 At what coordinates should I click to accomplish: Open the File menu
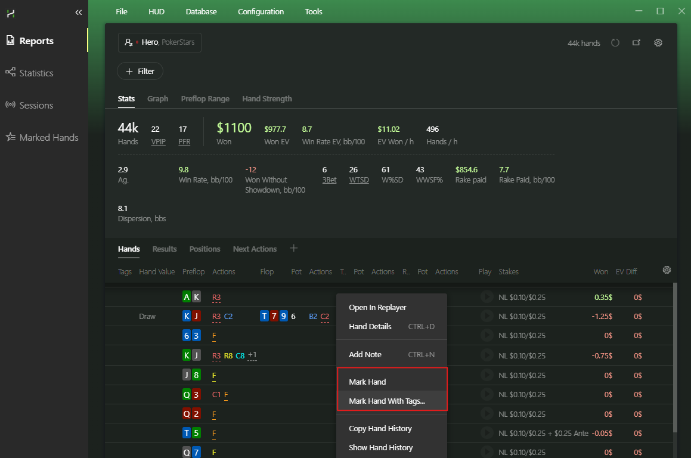122,11
